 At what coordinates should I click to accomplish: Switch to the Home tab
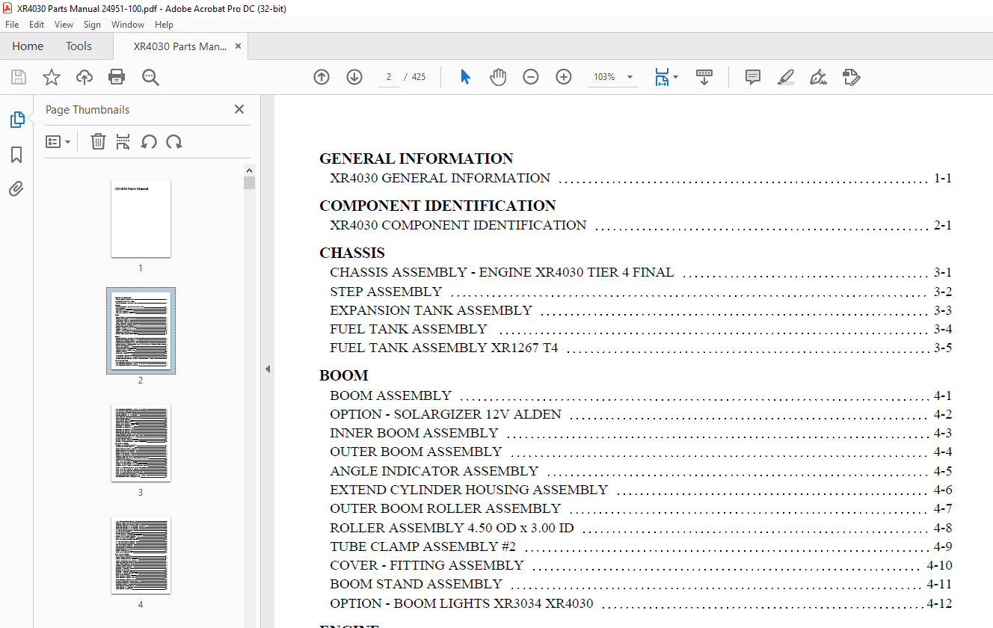click(28, 46)
